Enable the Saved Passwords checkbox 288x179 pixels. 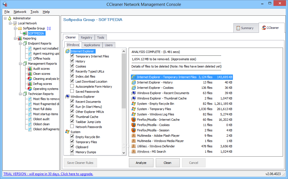(x=72, y=91)
